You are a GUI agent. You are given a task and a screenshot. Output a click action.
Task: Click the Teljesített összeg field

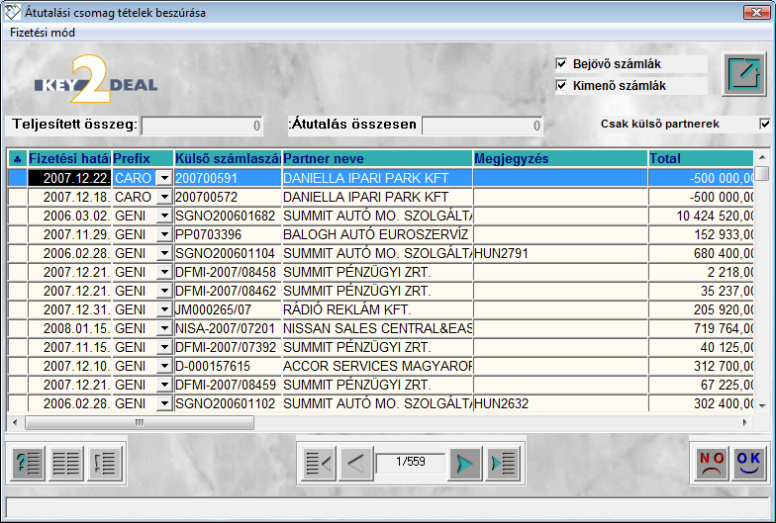[x=202, y=126]
